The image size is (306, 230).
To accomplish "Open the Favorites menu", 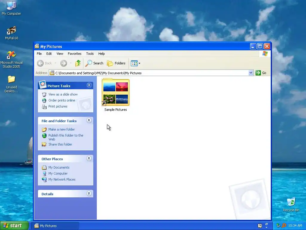I will click(74, 54).
